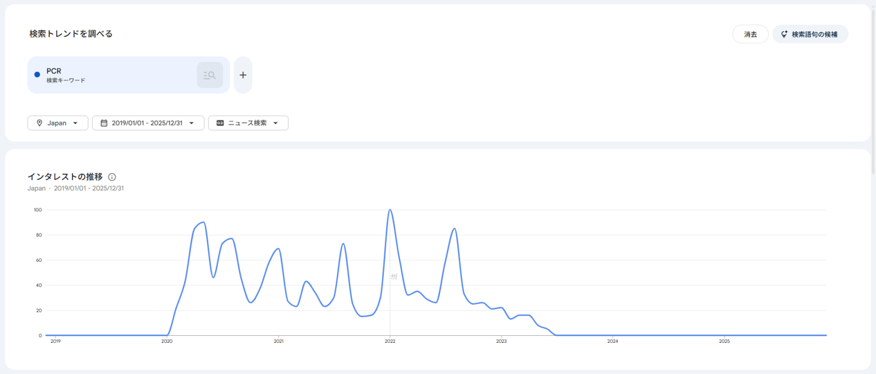Click the calendar icon in the date filter
This screenshot has height=374, width=876.
pos(104,123)
